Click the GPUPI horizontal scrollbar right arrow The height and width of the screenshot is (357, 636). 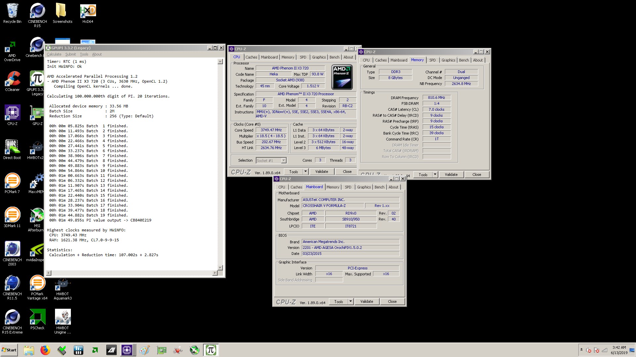(x=215, y=273)
